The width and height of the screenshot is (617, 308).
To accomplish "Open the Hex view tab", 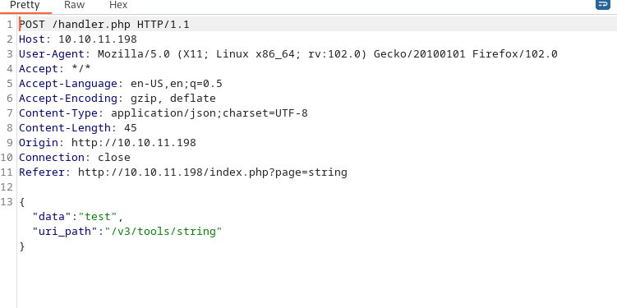I will coord(118,5).
